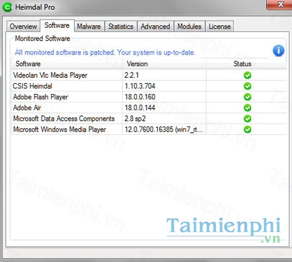Click status checkmark for Videolan Vlc Media Player

pos(247,75)
